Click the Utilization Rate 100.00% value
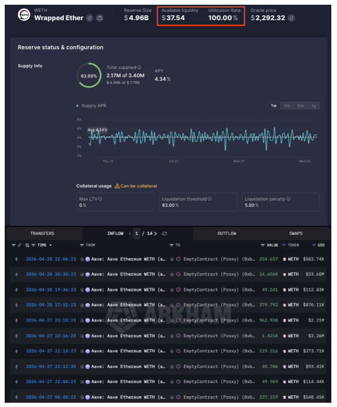Image resolution: width=337 pixels, height=407 pixels. click(223, 18)
